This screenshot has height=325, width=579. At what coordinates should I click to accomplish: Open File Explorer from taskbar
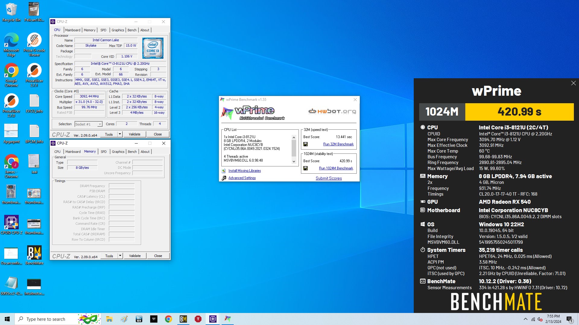pyautogui.click(x=109, y=319)
